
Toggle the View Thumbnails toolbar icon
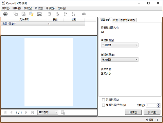click(39, 14)
